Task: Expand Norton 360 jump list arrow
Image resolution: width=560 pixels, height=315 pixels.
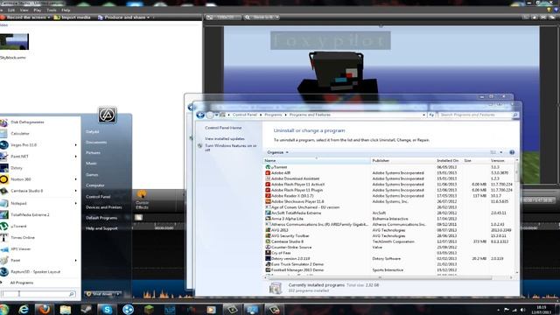Action: [x=76, y=179]
